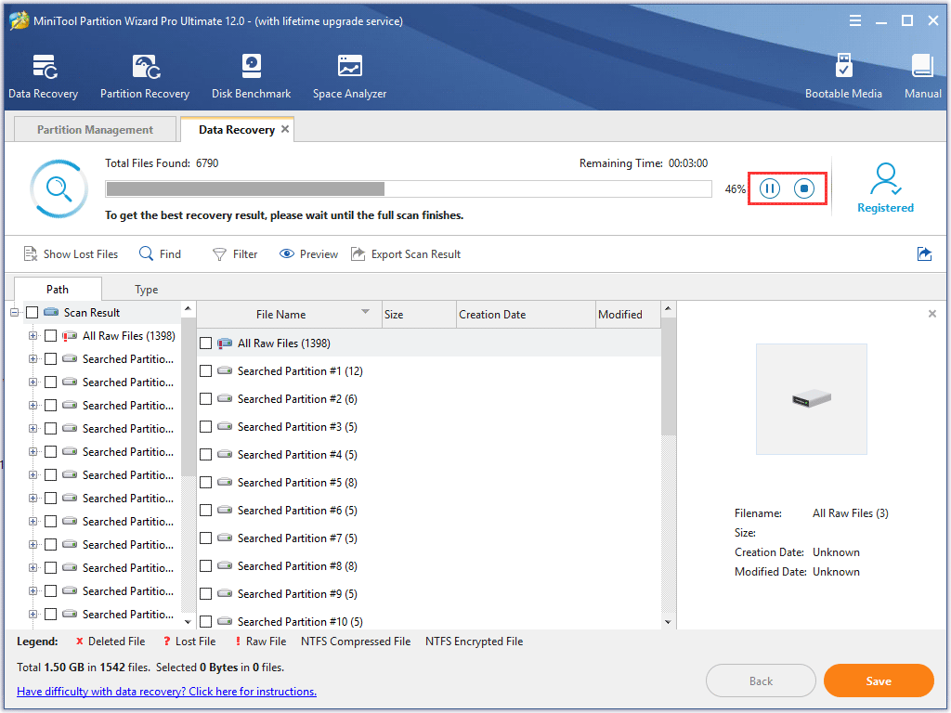Pause the running scan
The height and width of the screenshot is (713, 951).
[770, 188]
